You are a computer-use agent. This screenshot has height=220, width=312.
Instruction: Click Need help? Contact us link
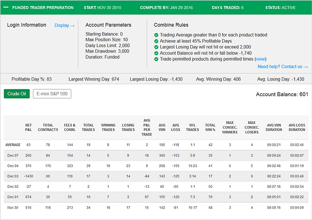[283, 67]
